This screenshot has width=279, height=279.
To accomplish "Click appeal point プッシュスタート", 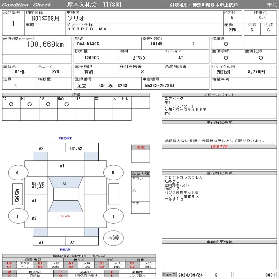I will tap(179, 106).
